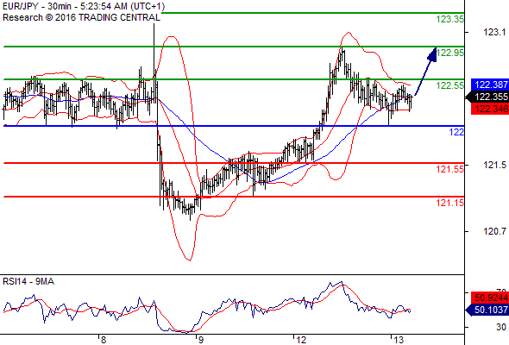Screen dimensions: 509x345
Task: Click the EUR/JPY 30min chart title
Action: pos(84,7)
